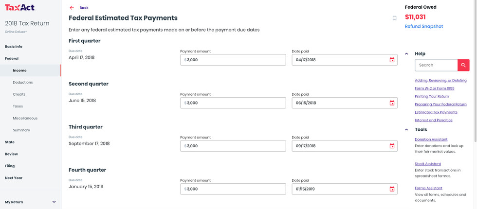Image resolution: width=477 pixels, height=209 pixels.
Task: Collapse the Tools section
Action: pos(406,130)
